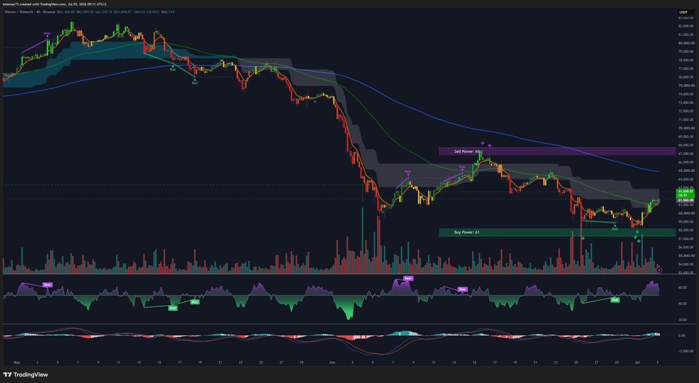Click the Bear label on price near June 14
Viewport: 699px width, 383px height.
[462, 167]
